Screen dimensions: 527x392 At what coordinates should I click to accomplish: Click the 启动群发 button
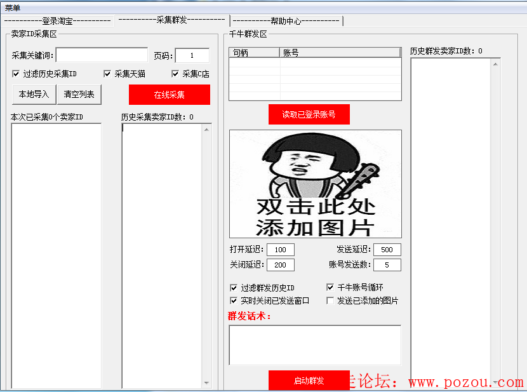tap(309, 381)
